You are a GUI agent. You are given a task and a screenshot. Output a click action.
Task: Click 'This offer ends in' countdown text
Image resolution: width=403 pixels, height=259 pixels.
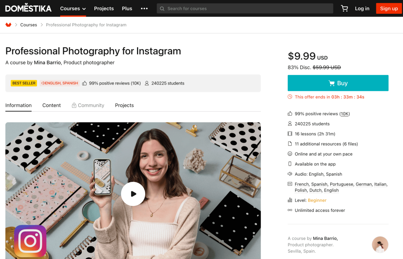point(329,97)
